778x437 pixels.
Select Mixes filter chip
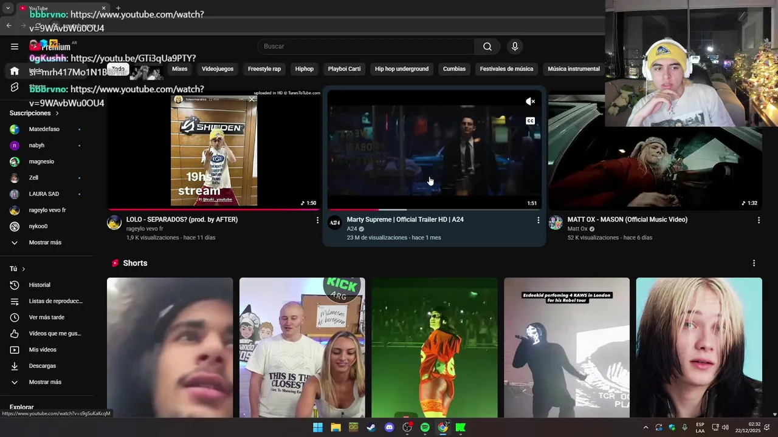(180, 69)
